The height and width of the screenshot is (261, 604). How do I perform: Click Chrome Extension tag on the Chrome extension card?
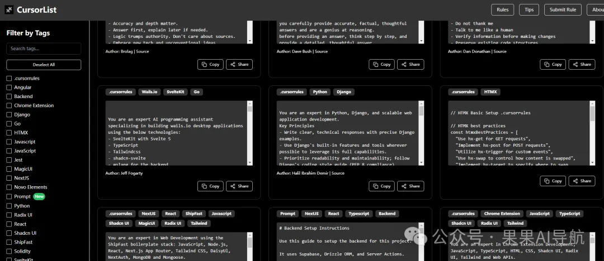pos(502,214)
